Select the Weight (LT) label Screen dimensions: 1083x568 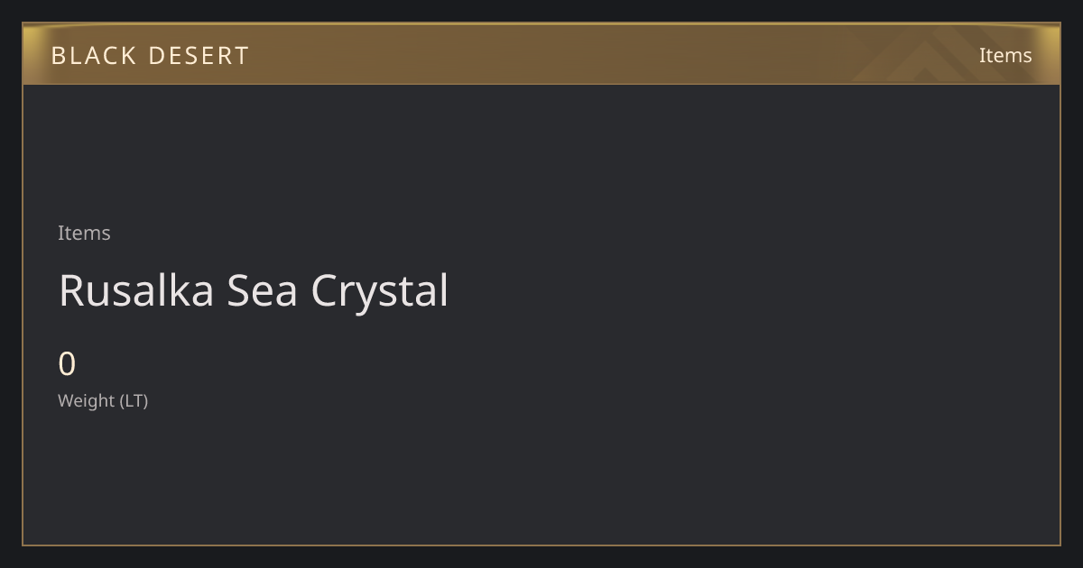tap(103, 400)
